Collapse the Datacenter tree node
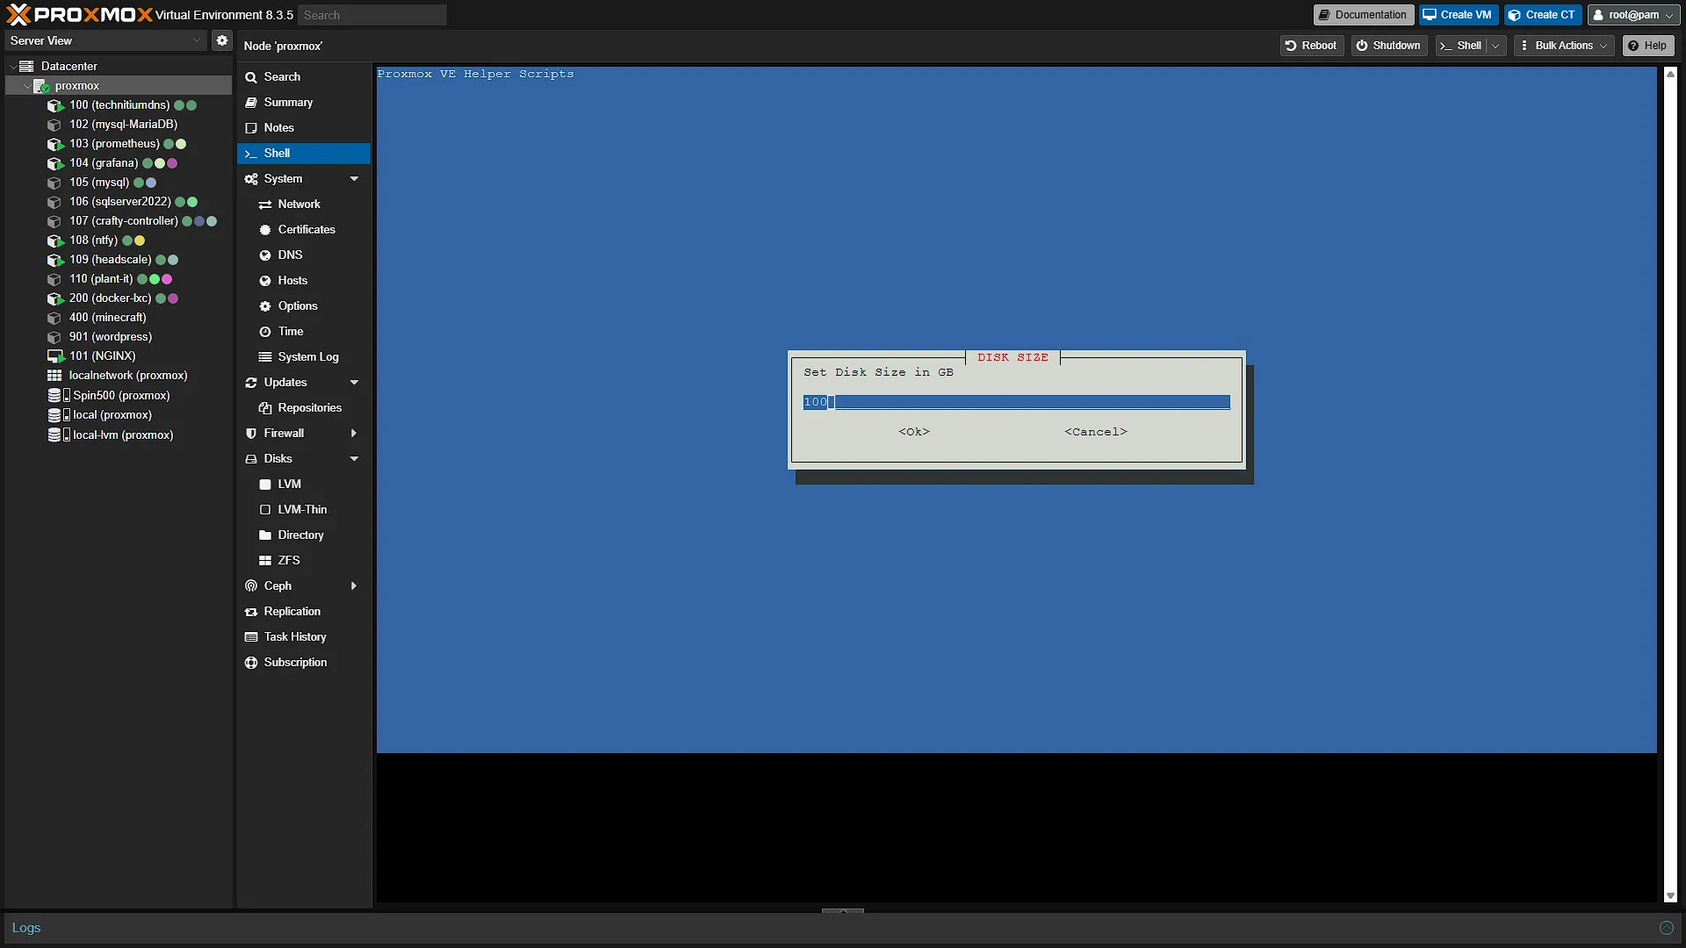The height and width of the screenshot is (948, 1686). pos(13,67)
